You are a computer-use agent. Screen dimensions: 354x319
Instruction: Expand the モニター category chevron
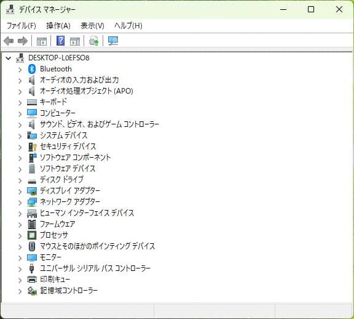coord(20,258)
